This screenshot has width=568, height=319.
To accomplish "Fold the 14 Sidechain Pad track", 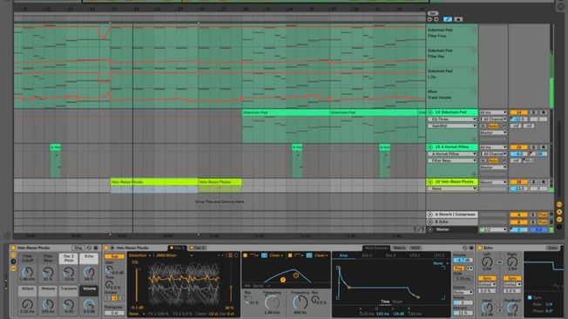I will click(430, 112).
